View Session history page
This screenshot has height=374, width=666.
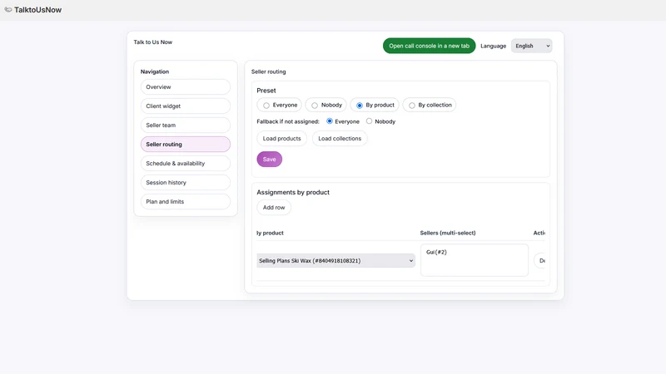[186, 182]
